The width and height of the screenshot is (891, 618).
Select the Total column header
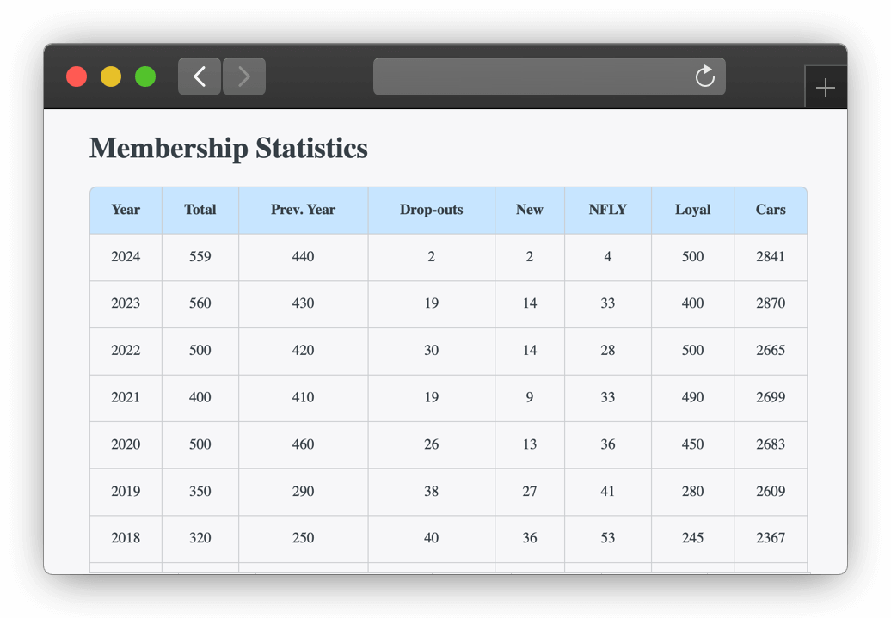200,210
